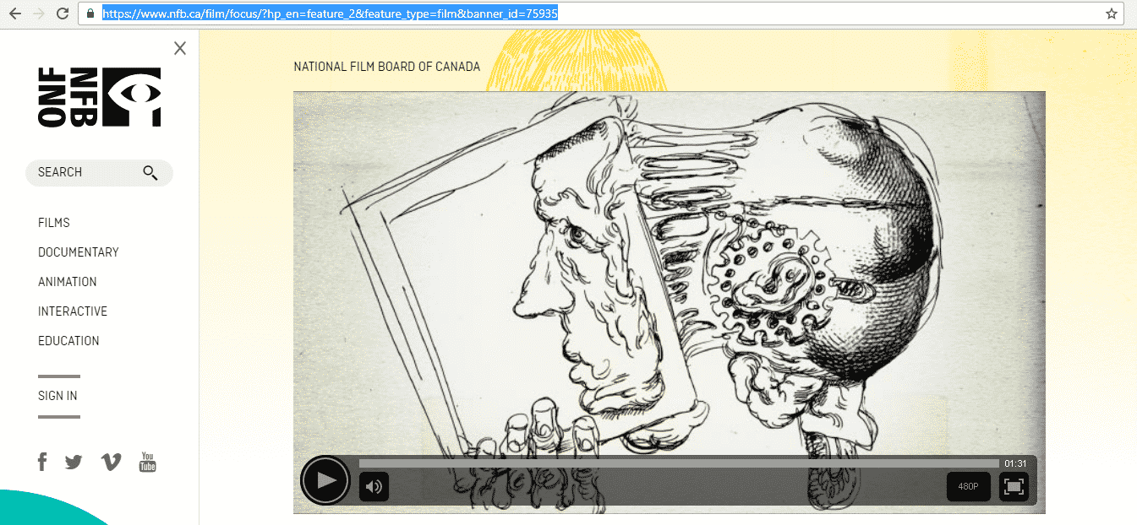Image resolution: width=1137 pixels, height=525 pixels.
Task: Select the nfb.ca URL in the address bar
Action: click(x=331, y=14)
